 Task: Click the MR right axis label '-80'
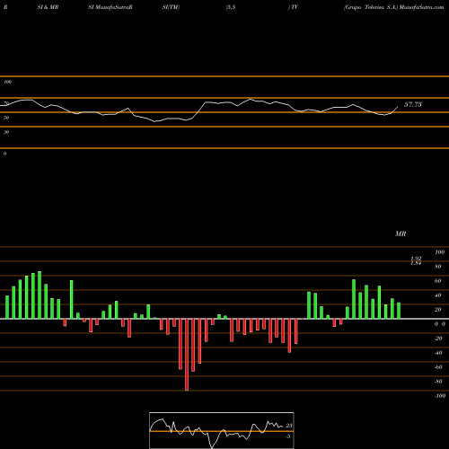438,382
